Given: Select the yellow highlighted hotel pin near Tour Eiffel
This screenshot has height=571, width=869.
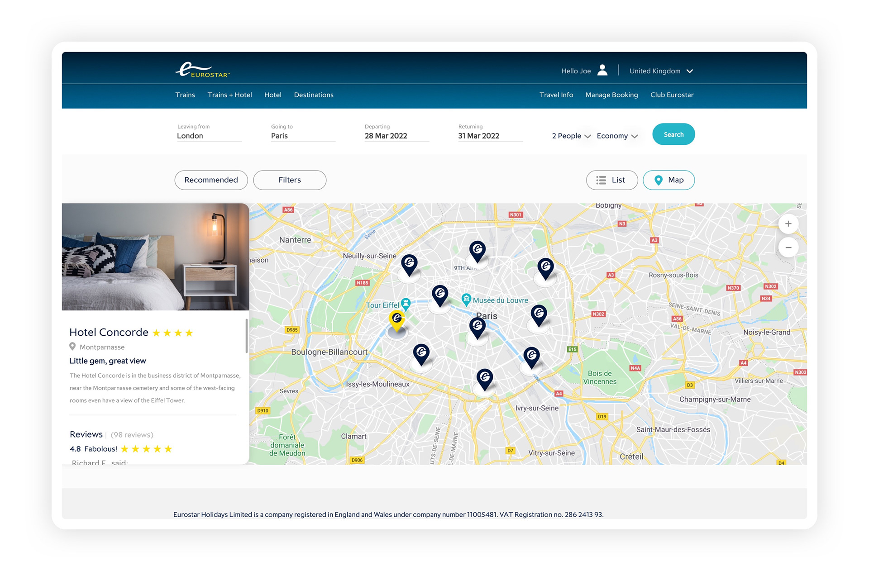Looking at the screenshot, I should (397, 322).
